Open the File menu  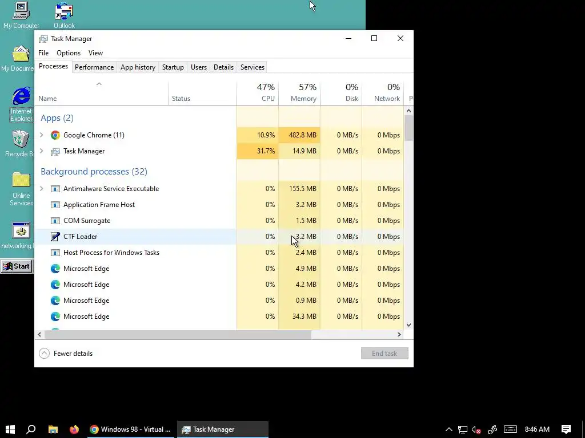click(x=43, y=53)
